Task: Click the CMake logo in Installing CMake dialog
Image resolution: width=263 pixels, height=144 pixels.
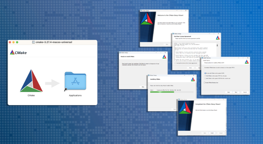Action: click(193, 79)
